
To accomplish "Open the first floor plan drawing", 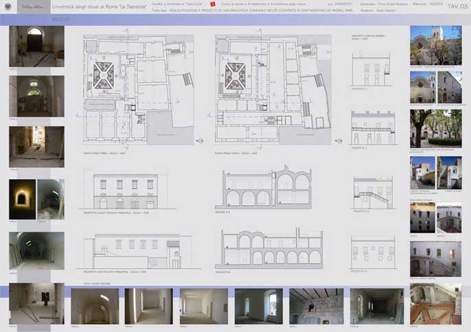I will pos(273,89).
